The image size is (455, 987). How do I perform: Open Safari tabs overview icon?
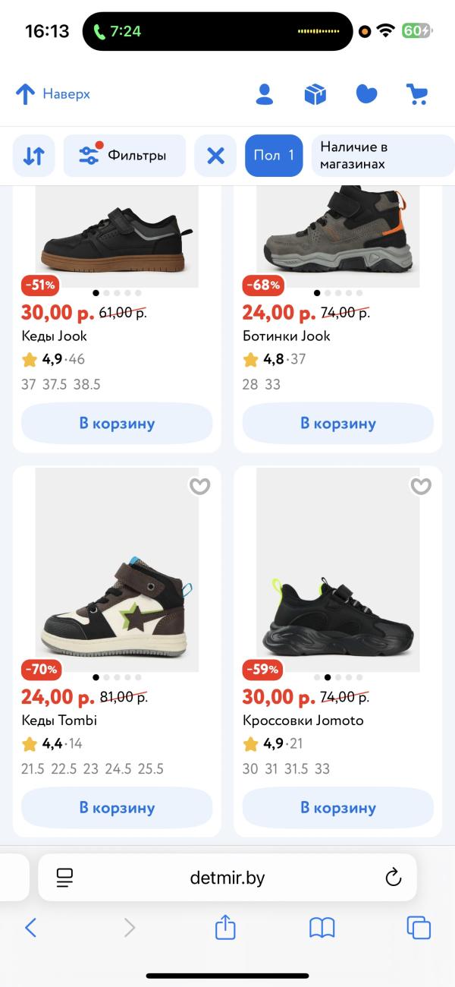tap(418, 927)
